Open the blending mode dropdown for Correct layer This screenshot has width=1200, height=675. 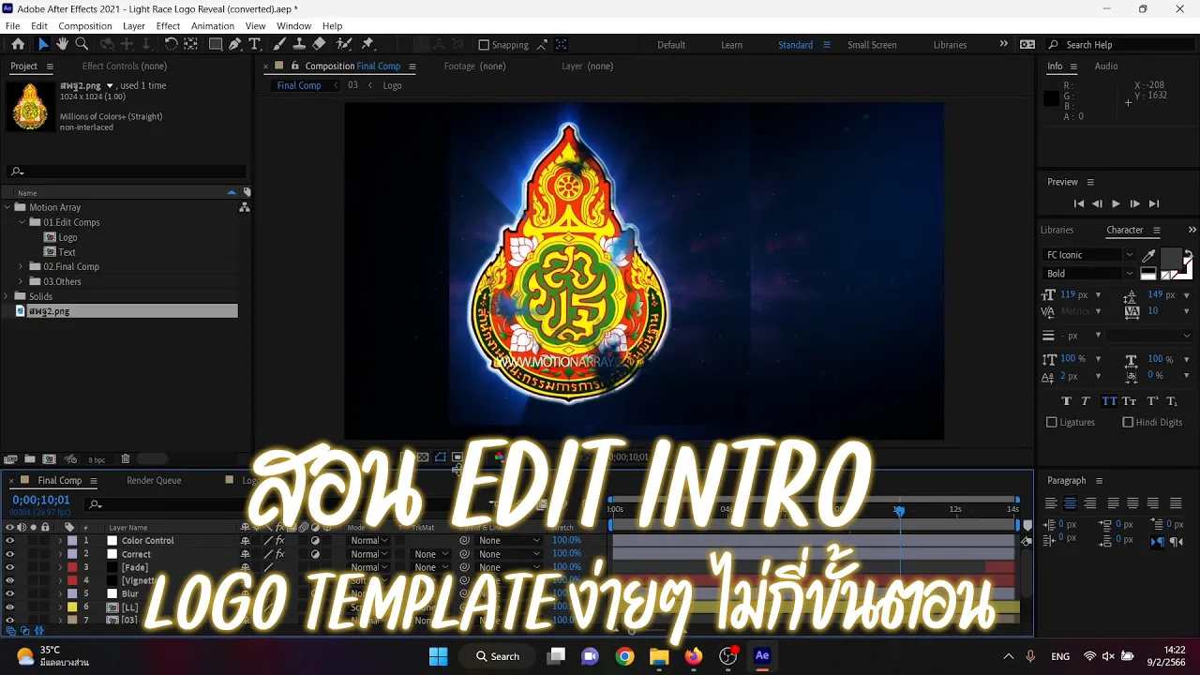click(367, 554)
